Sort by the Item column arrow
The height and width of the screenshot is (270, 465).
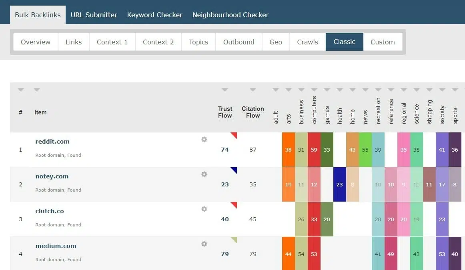pyautogui.click(x=36, y=90)
